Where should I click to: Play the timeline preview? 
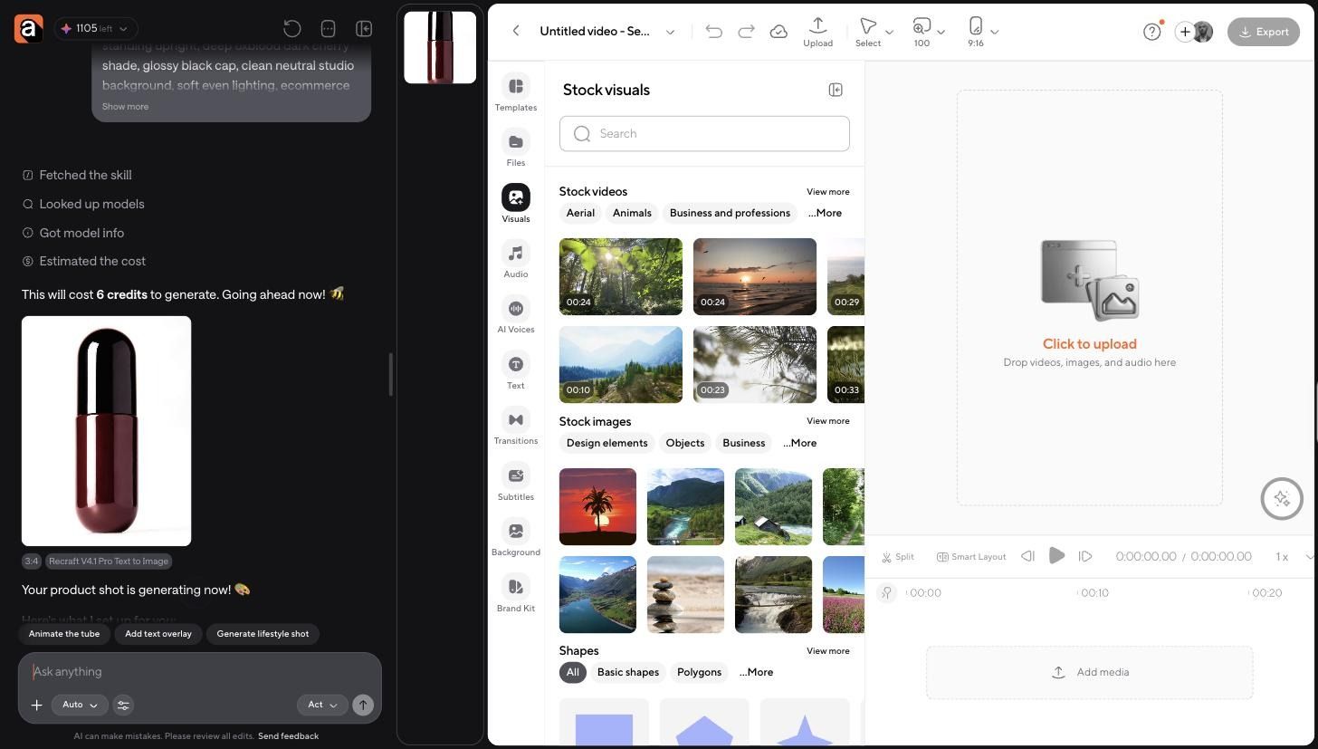1056,556
